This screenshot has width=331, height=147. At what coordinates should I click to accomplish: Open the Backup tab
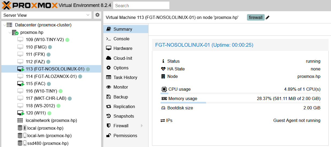pyautogui.click(x=126, y=97)
